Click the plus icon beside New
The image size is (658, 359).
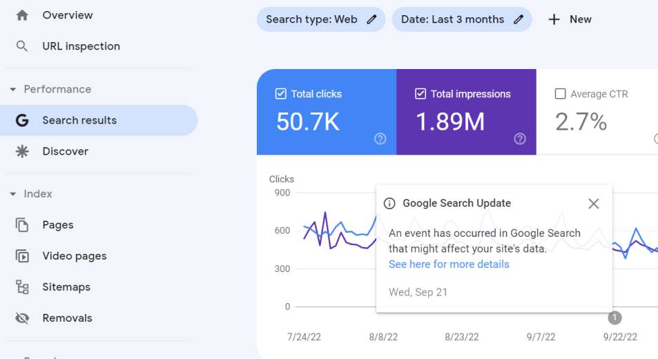(554, 19)
